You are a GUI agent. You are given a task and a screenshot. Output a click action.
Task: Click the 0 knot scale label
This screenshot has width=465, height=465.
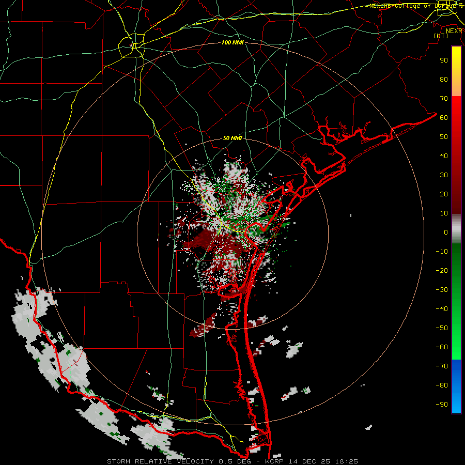tap(446, 232)
